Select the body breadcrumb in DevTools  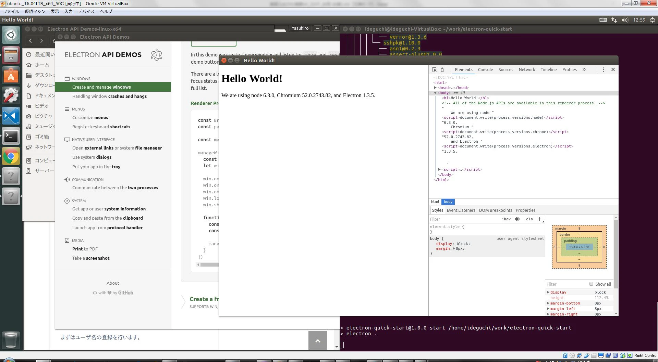(x=448, y=202)
